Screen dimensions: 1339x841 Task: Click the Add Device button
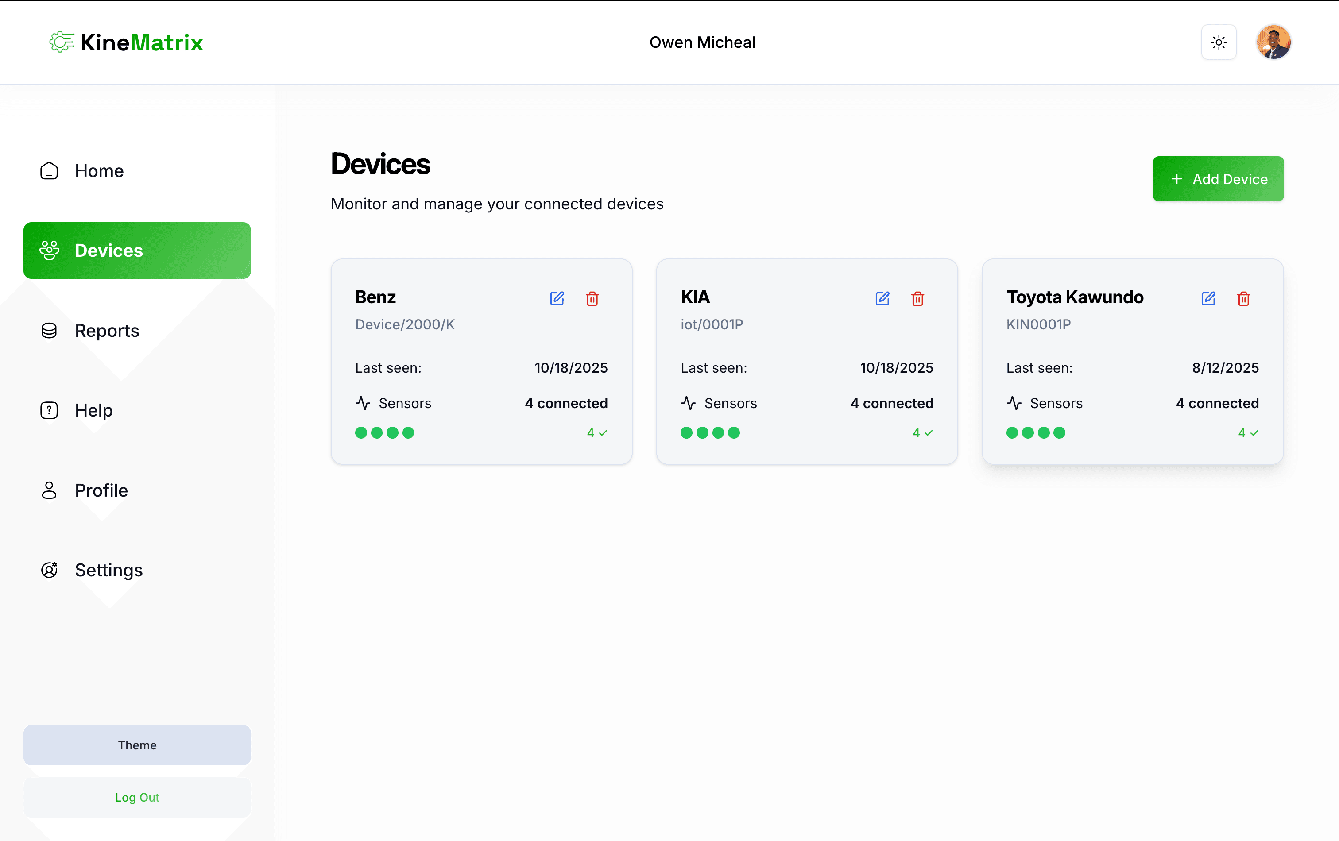[1218, 179]
